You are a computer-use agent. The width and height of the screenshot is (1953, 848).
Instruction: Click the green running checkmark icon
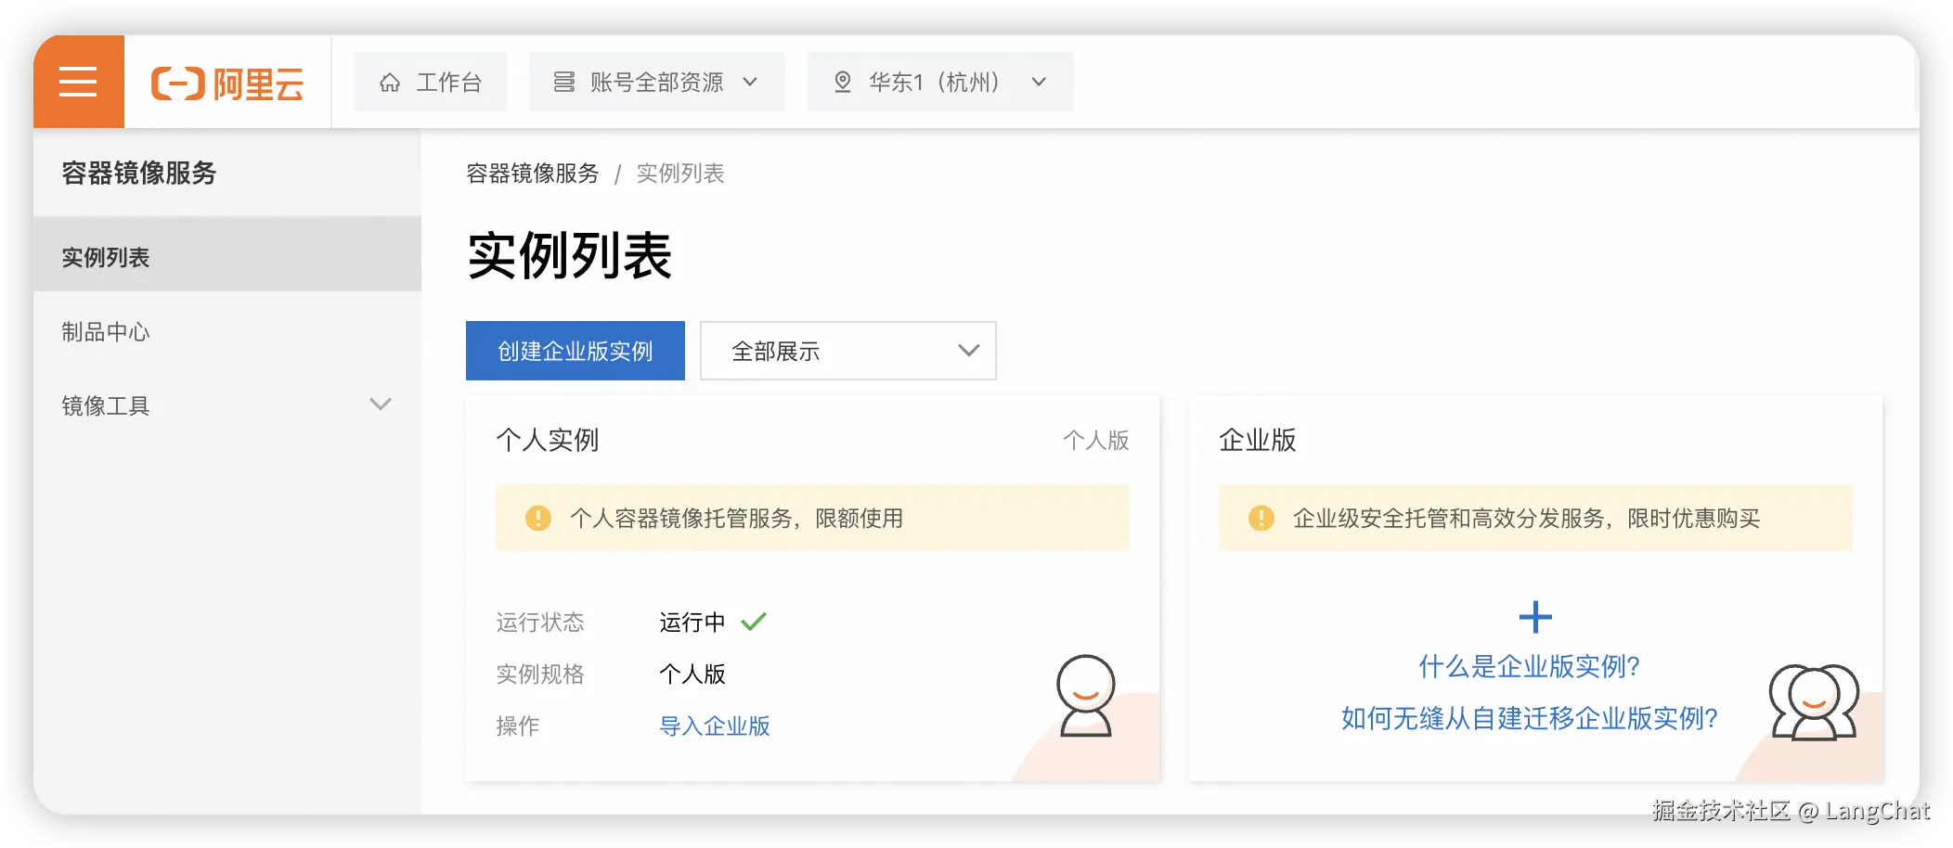tap(754, 622)
